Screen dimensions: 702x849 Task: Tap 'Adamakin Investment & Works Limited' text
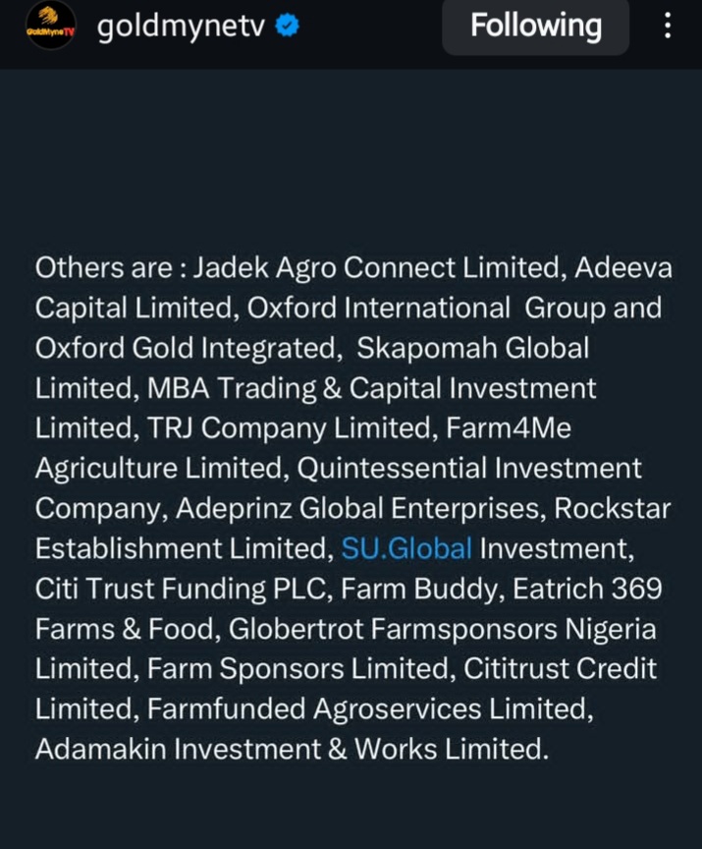[x=290, y=750]
